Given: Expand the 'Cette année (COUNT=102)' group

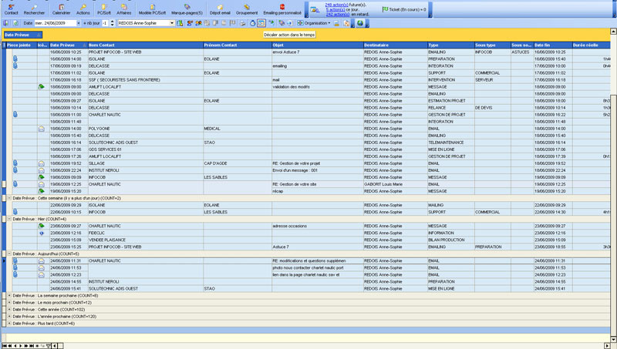Looking at the screenshot, I should pos(8,309).
